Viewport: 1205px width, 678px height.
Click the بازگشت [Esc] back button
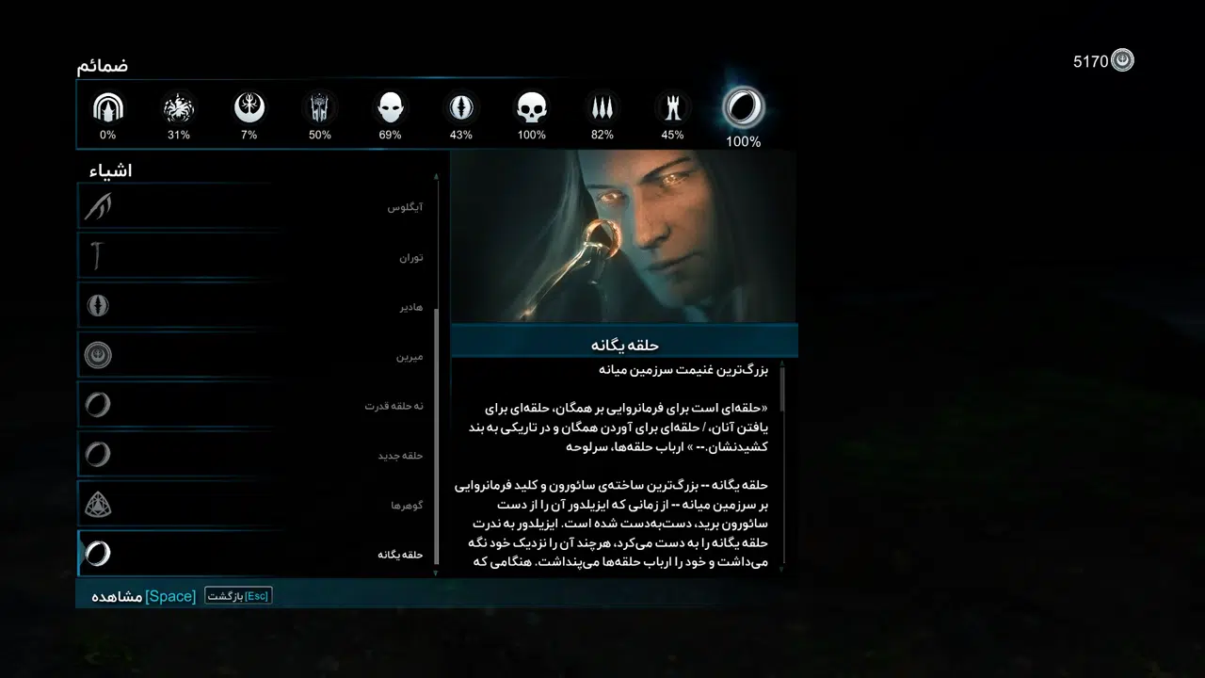click(238, 596)
